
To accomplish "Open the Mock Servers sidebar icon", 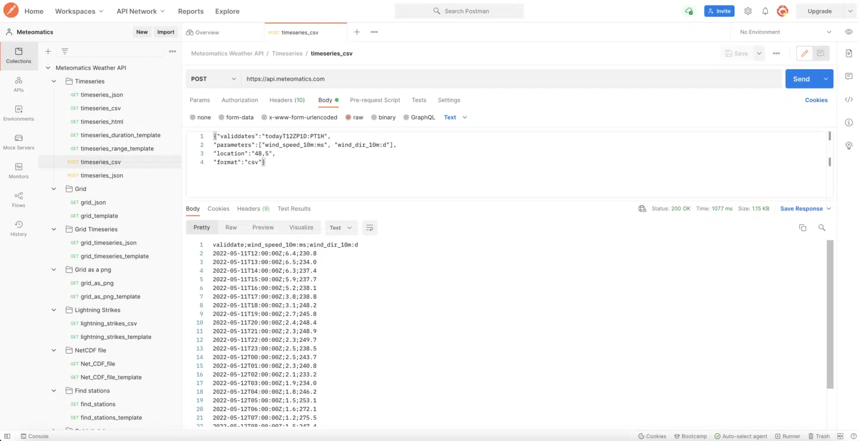I will pos(18,141).
